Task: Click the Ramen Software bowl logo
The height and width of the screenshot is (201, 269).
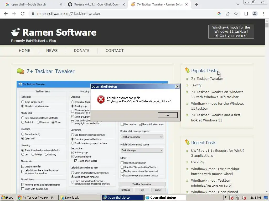Action: [15, 32]
